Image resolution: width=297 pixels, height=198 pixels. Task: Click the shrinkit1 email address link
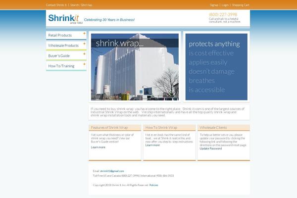(112, 171)
